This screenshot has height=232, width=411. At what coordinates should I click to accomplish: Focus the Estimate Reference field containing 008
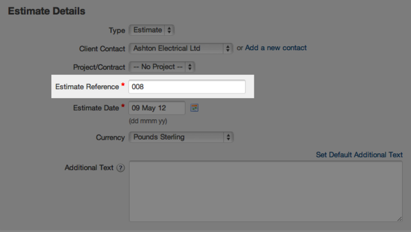click(x=187, y=87)
